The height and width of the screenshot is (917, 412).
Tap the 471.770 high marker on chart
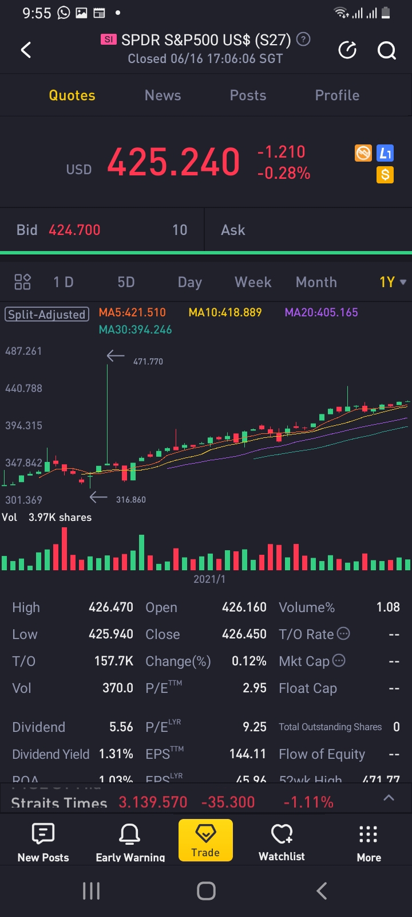pyautogui.click(x=148, y=362)
